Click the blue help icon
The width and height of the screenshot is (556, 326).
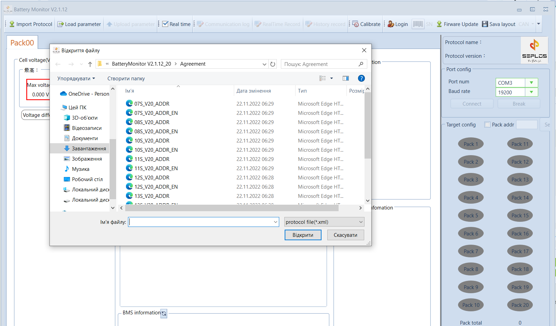click(x=361, y=78)
